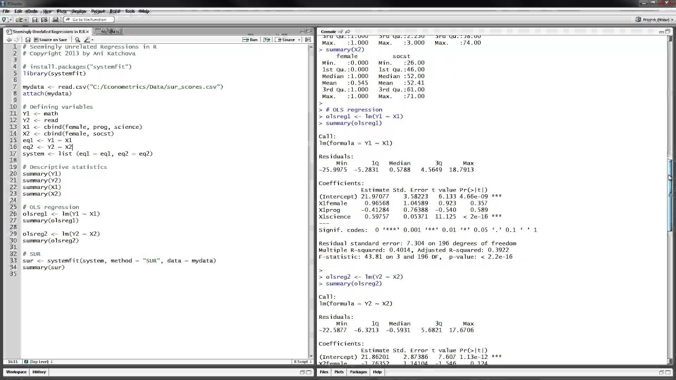Click the console vertical scrollbar thumb
Viewport: 676px width, 380px height.
coord(671,195)
